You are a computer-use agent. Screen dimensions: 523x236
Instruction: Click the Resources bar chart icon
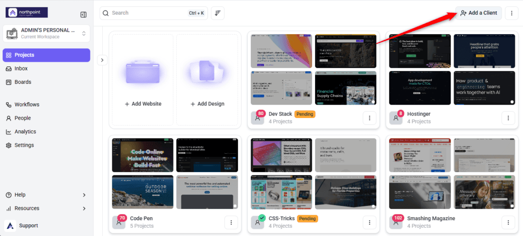coord(9,208)
